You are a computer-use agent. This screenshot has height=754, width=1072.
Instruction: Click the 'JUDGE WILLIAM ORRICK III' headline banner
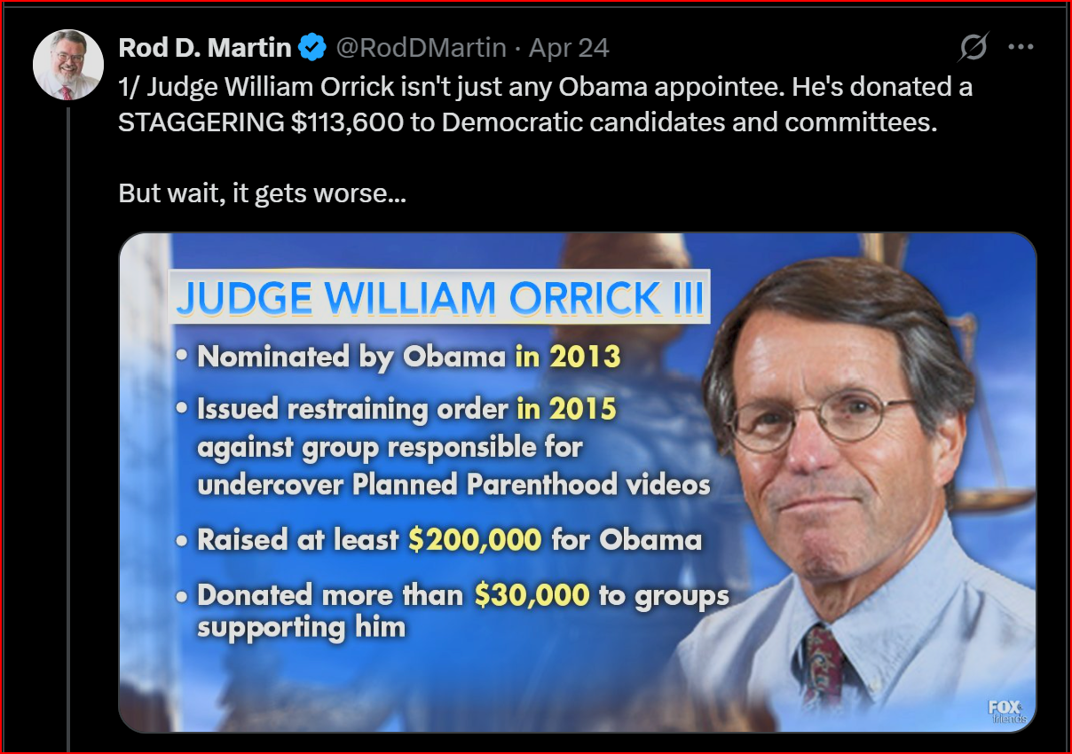(439, 296)
